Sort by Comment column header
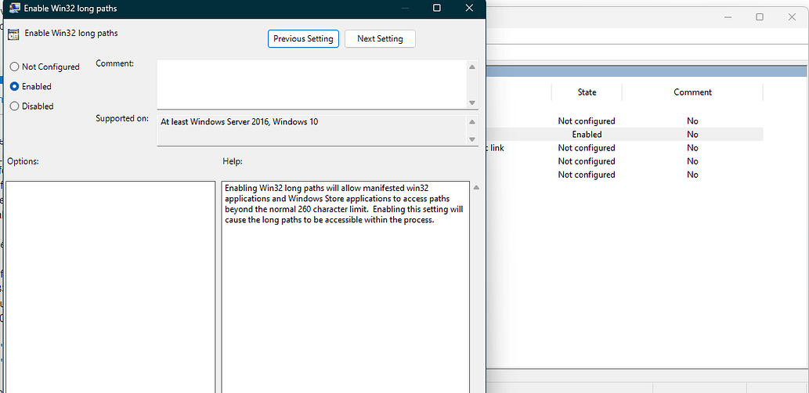The width and height of the screenshot is (809, 393). pos(692,92)
